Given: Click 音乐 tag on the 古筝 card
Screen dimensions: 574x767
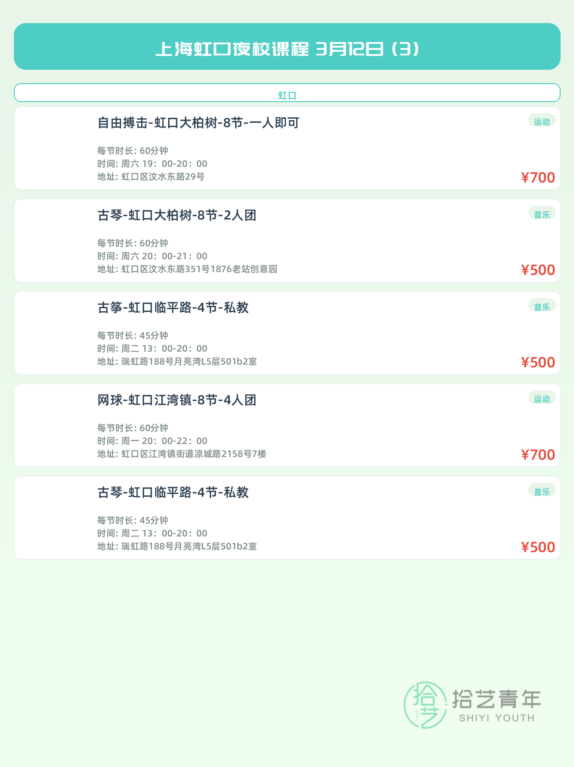Looking at the screenshot, I should pos(542,306).
